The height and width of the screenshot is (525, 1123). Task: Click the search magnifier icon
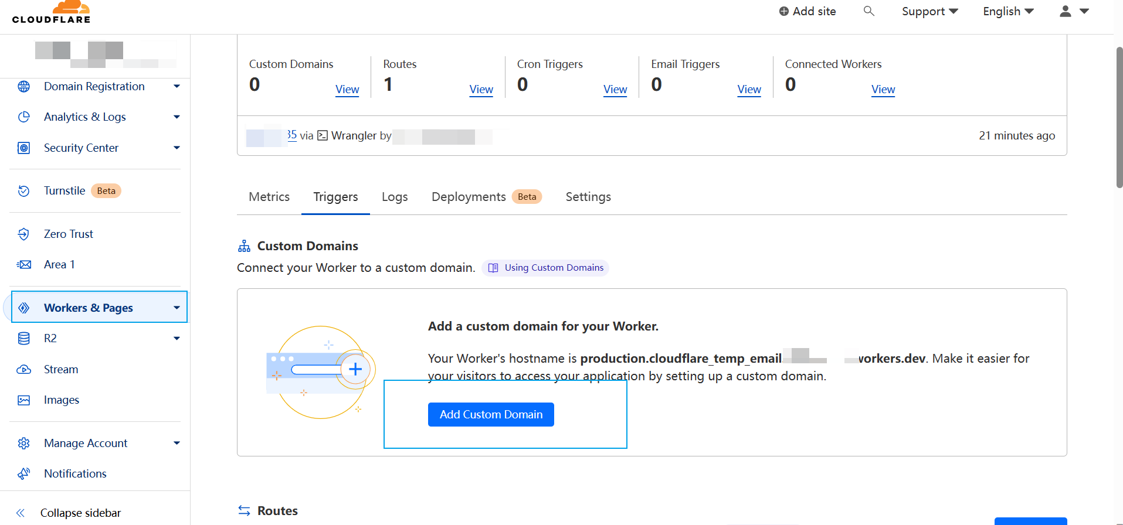(868, 11)
